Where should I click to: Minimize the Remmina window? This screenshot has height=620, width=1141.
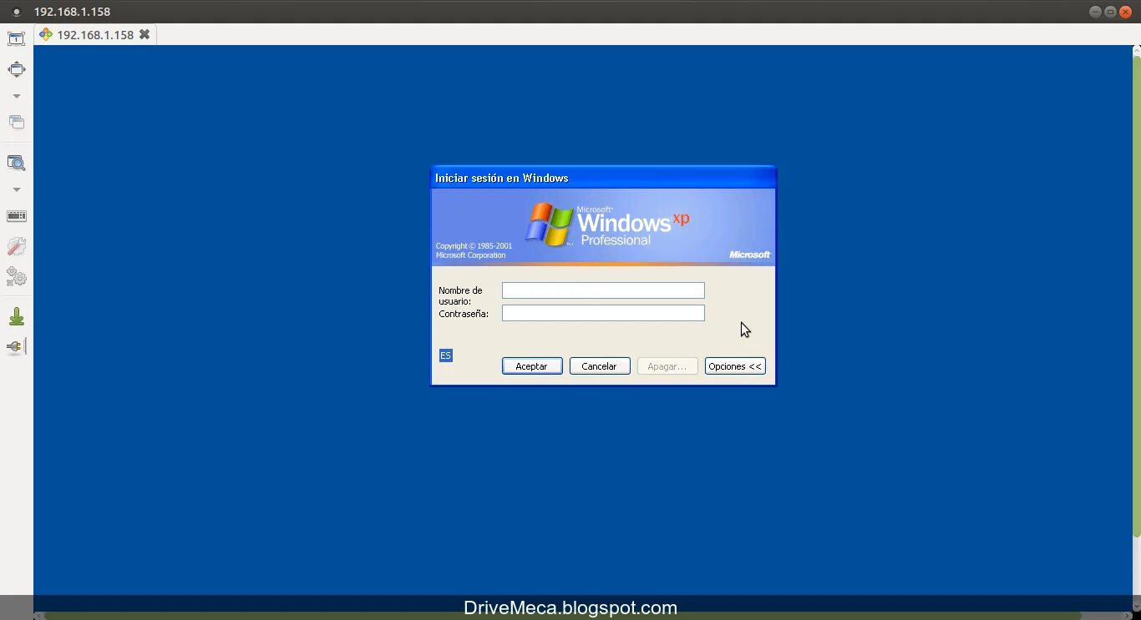point(1095,12)
